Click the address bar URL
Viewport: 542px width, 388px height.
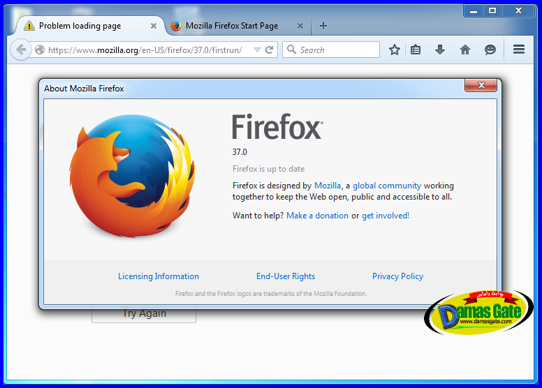(145, 50)
